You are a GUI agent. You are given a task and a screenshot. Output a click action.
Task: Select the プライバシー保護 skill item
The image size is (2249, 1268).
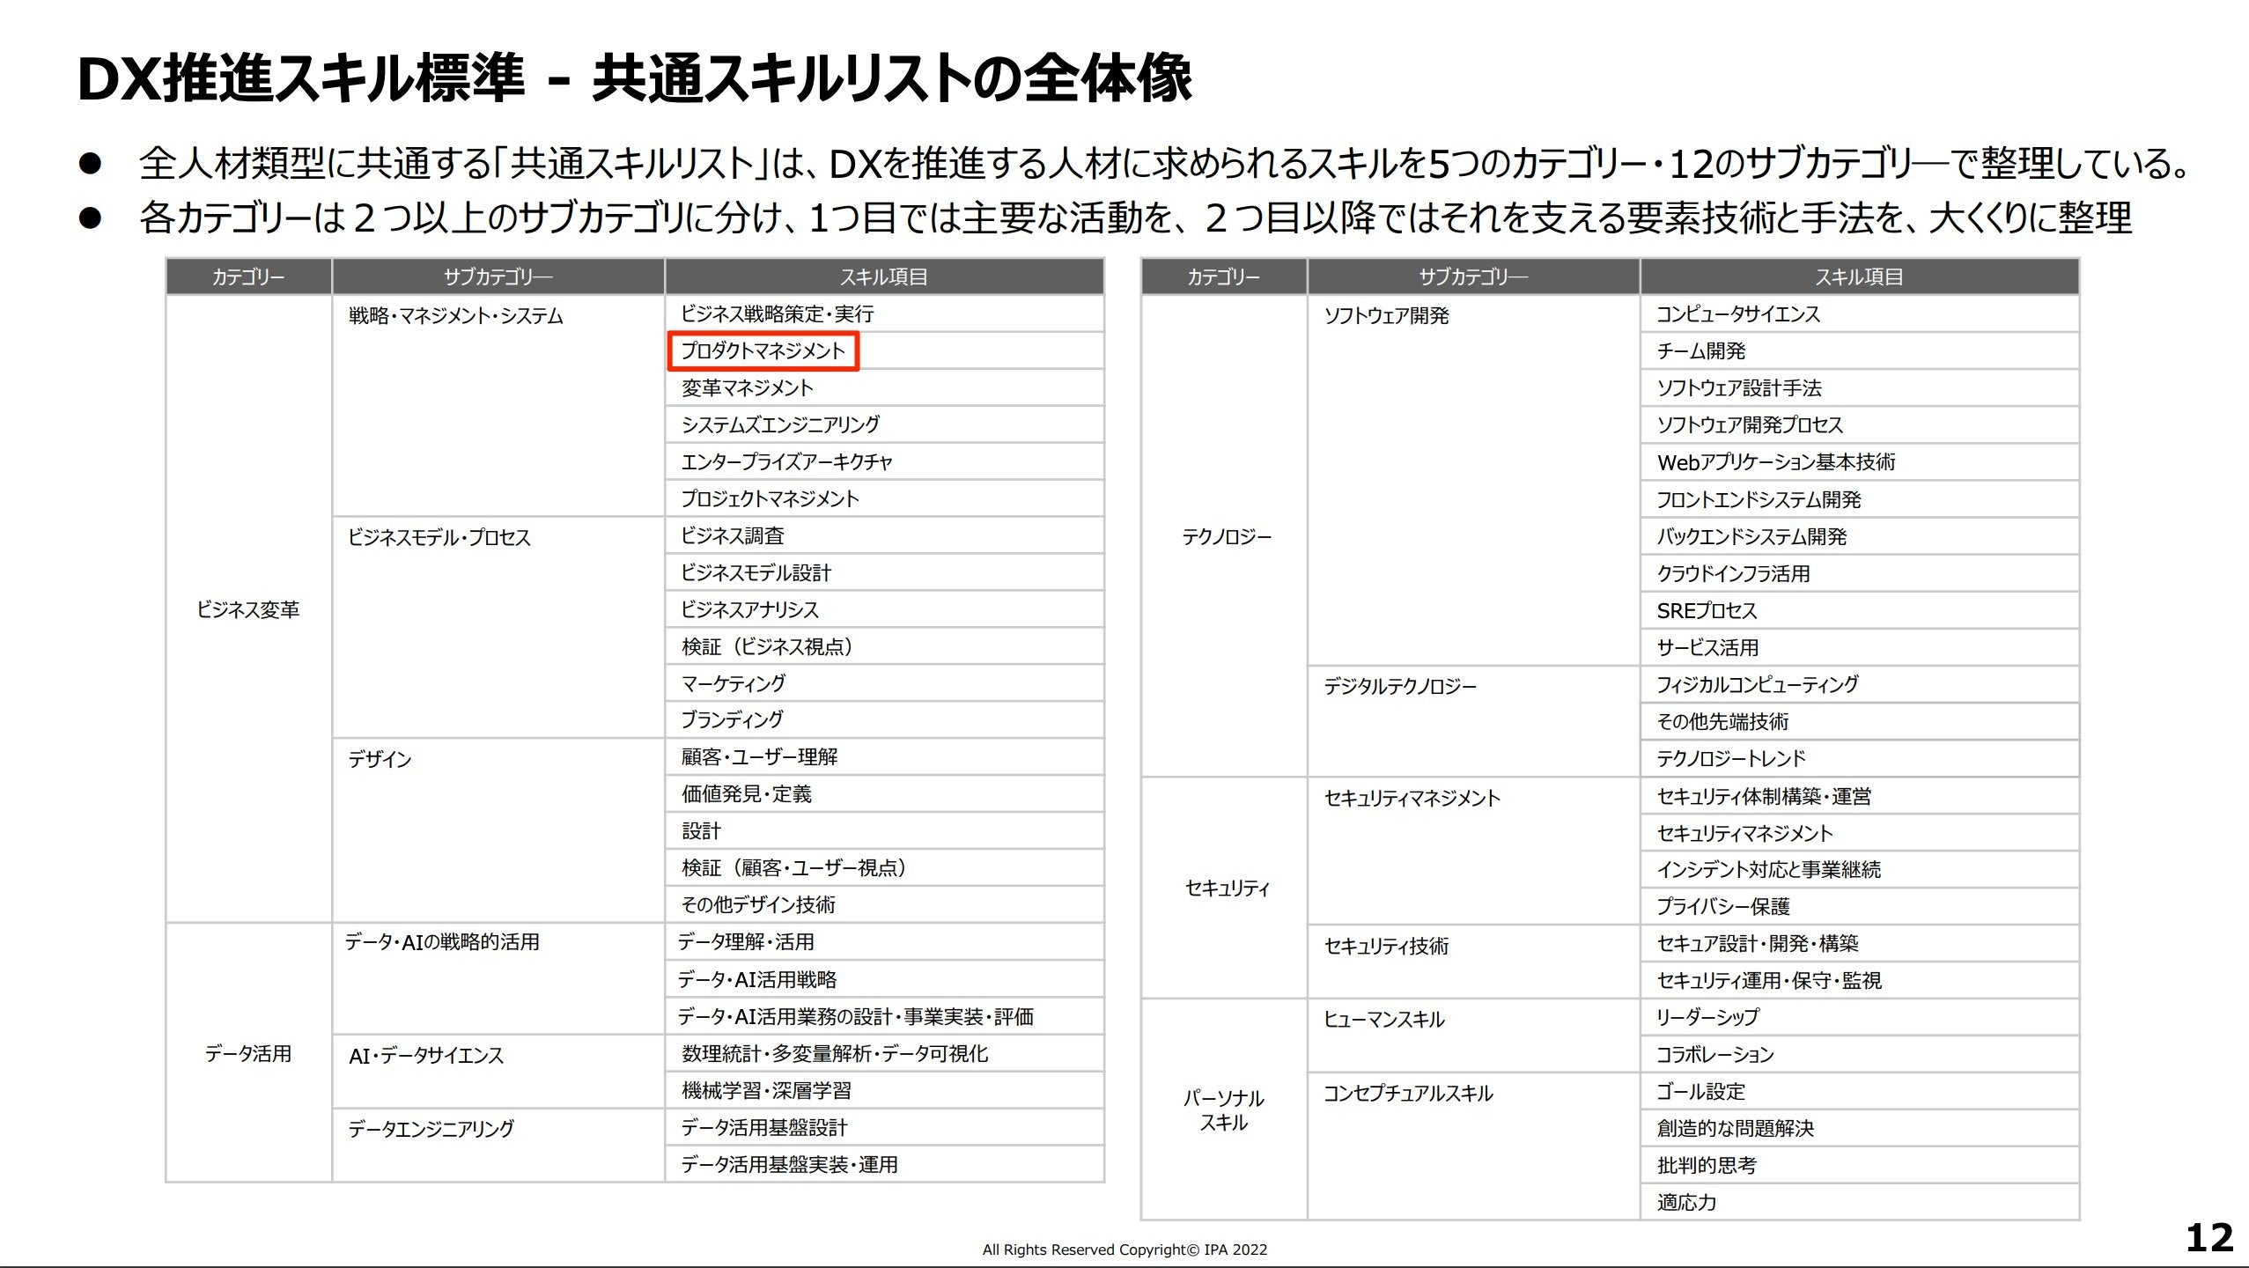pos(1722,907)
